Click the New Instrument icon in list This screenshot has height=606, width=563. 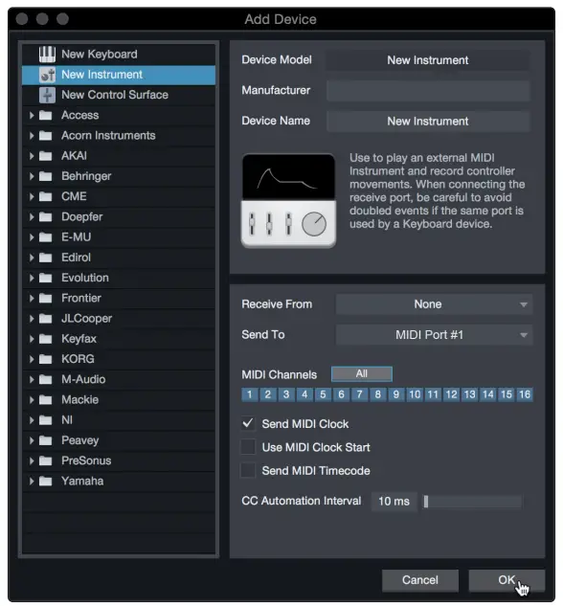point(47,75)
